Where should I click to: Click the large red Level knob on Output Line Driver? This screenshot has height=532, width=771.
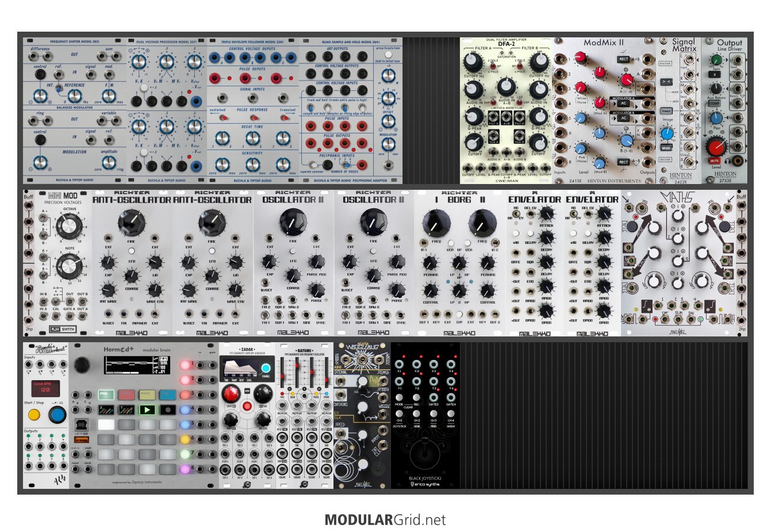(x=716, y=146)
